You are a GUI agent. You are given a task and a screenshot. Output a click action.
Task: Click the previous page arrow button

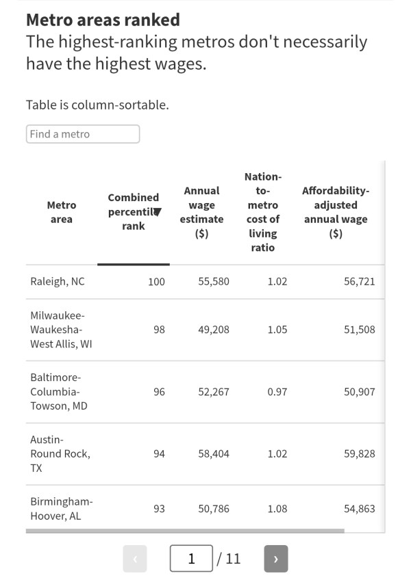click(x=135, y=559)
